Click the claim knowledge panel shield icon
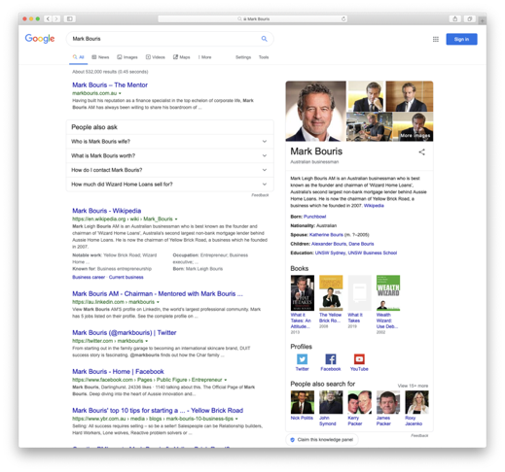The image size is (505, 472). click(x=292, y=440)
